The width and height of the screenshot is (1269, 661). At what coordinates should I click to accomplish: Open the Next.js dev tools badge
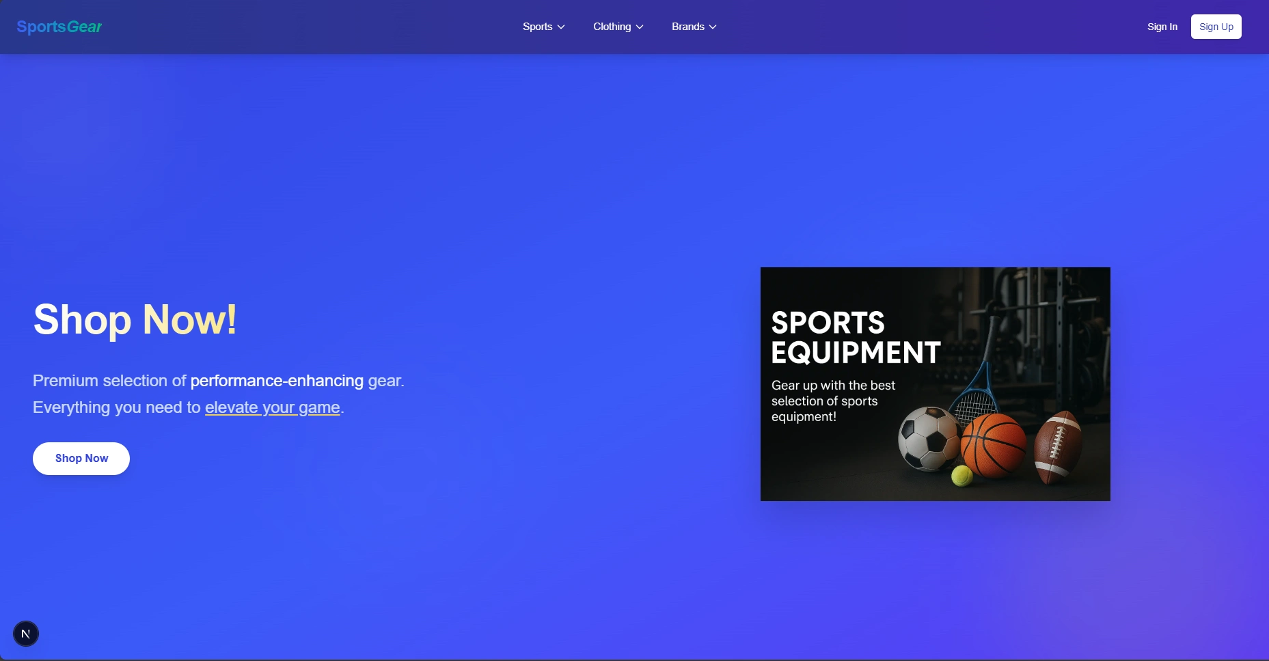[x=26, y=634]
